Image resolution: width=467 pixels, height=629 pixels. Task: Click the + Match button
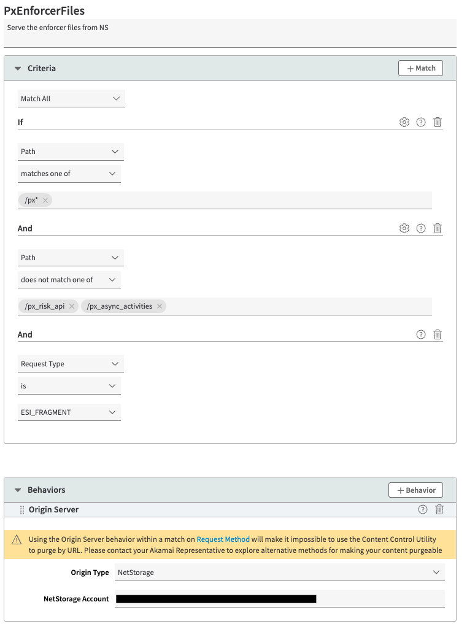(420, 68)
